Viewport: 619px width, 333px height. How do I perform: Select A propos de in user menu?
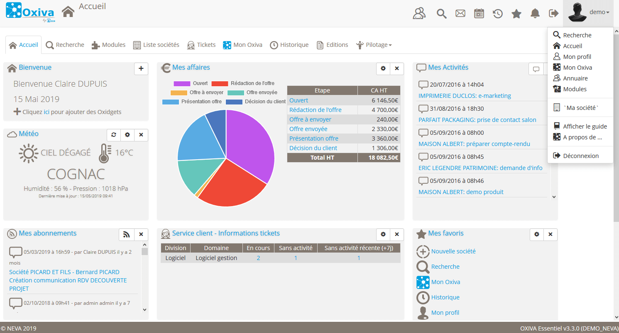point(580,137)
